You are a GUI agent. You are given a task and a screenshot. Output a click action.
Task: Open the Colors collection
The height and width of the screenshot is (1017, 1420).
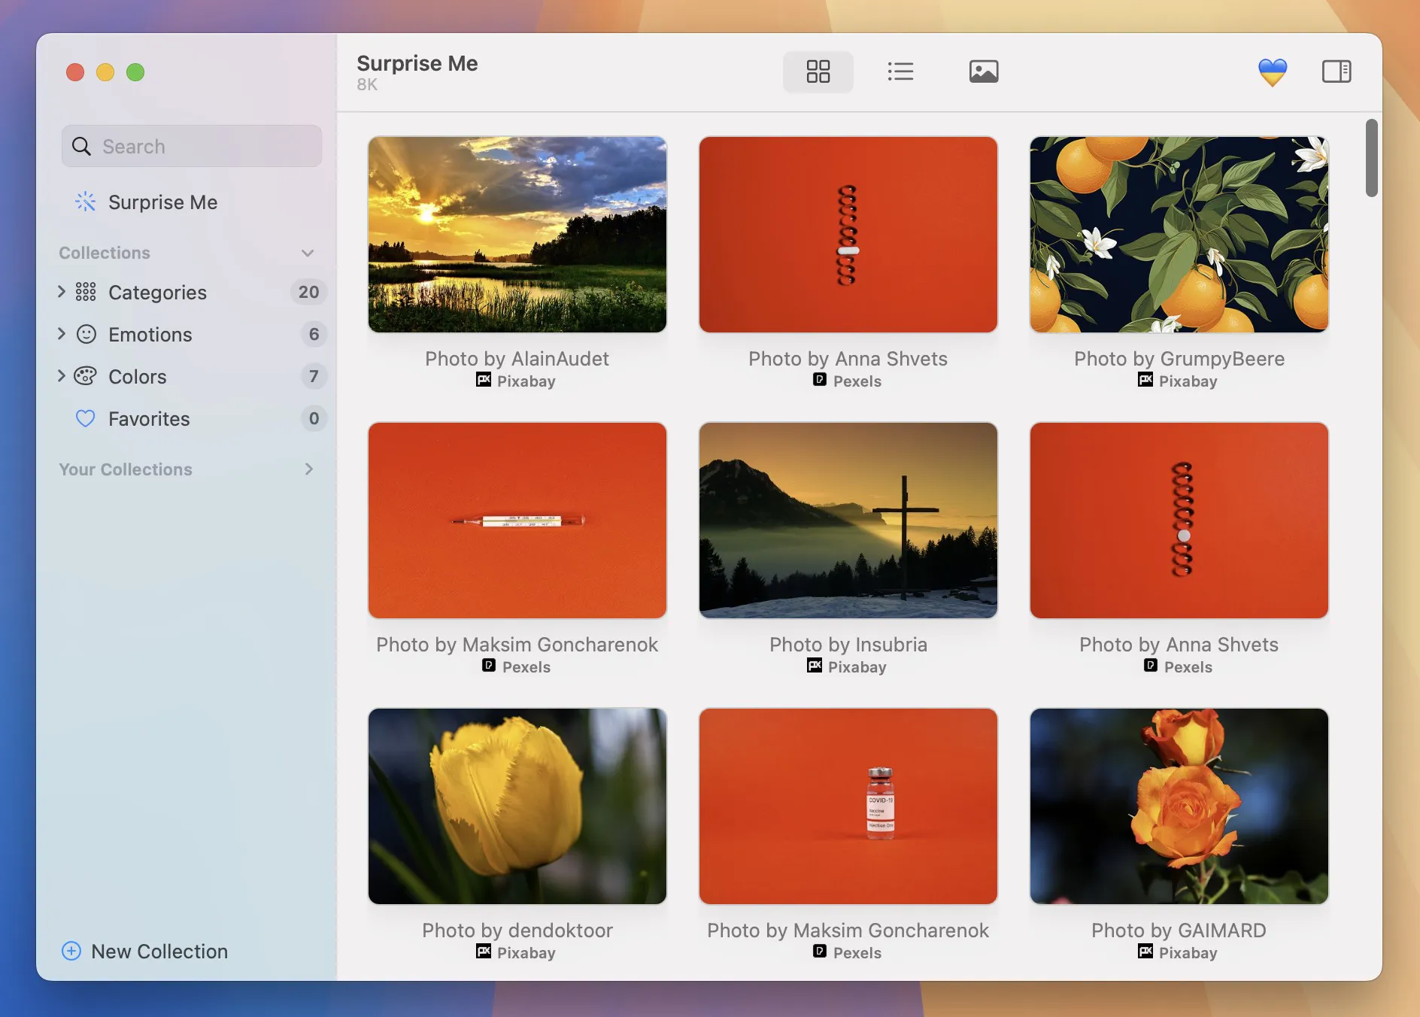(138, 376)
